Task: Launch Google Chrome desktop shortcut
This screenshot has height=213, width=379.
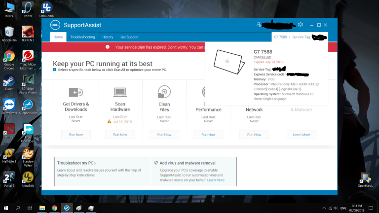Action: coord(9,60)
